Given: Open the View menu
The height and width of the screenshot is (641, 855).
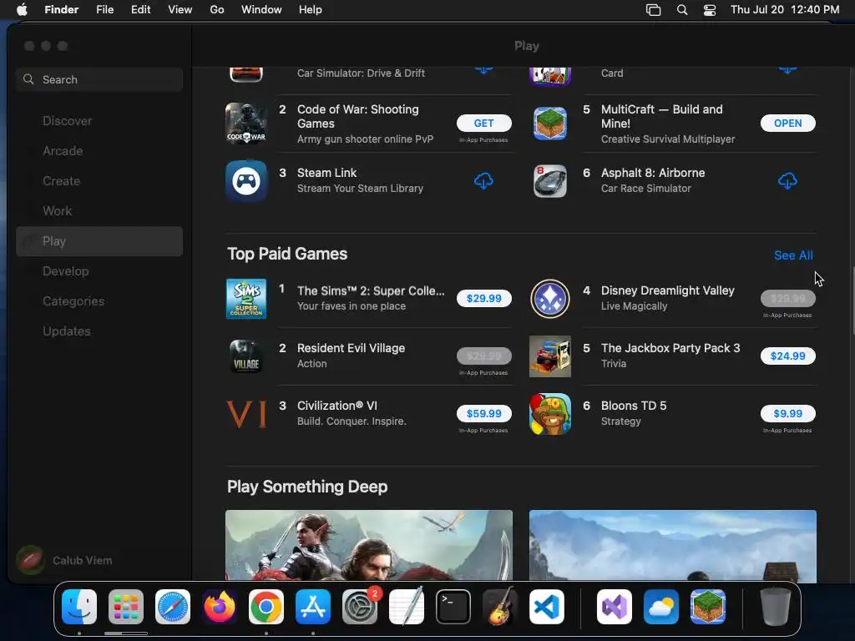Looking at the screenshot, I should tap(180, 10).
